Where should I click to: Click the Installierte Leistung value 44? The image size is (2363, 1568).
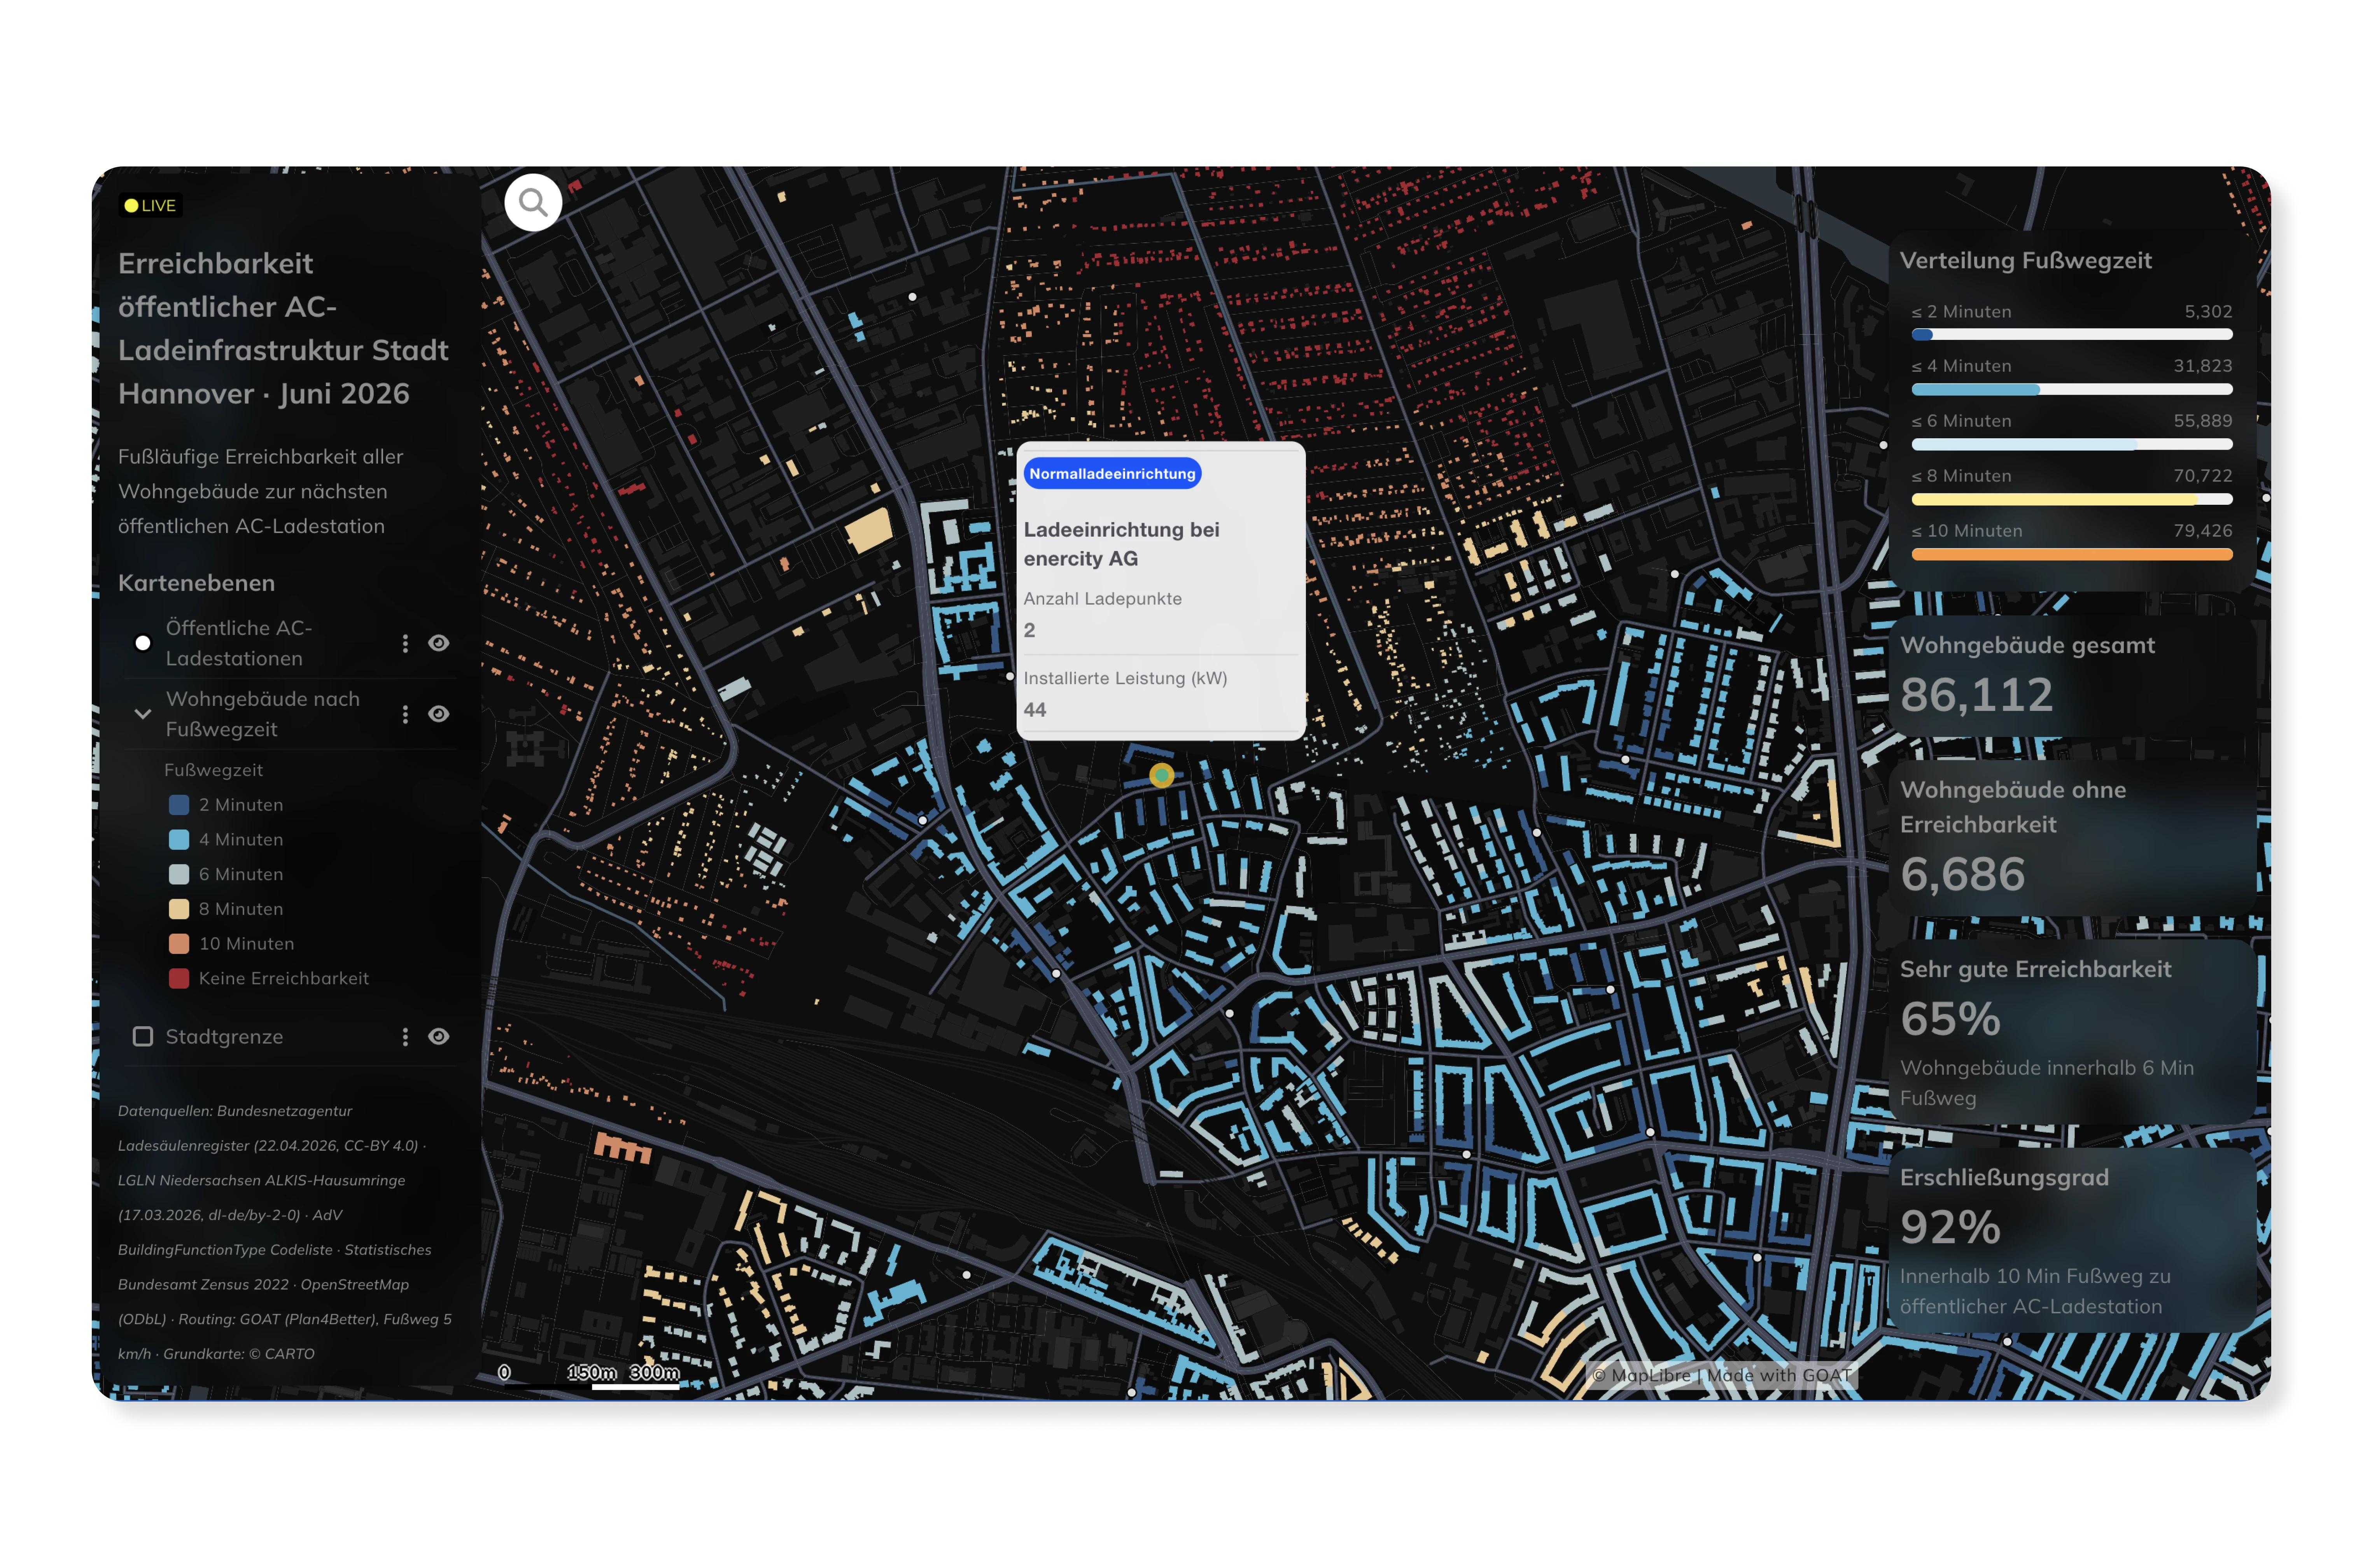point(1034,710)
